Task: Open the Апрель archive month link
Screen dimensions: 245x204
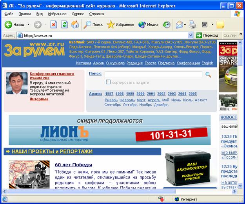Action: coord(154,100)
